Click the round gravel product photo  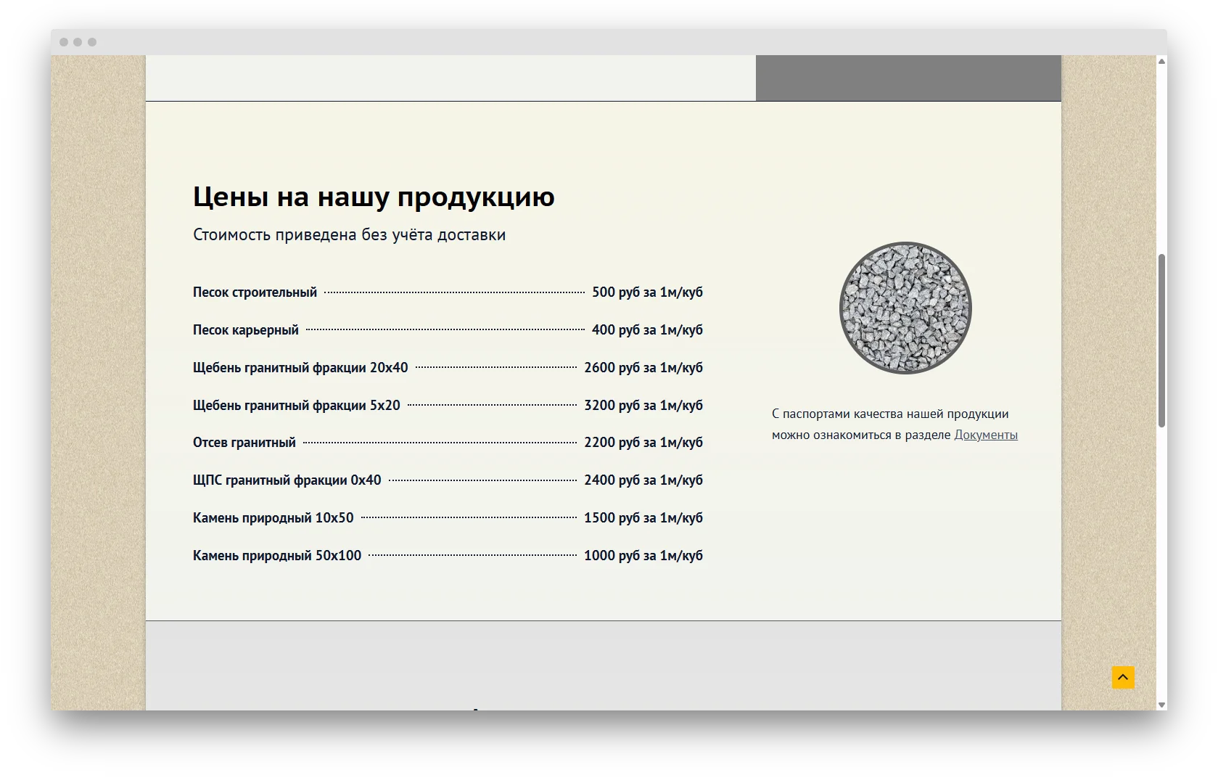905,308
